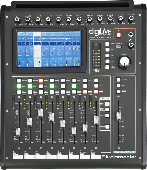Grab the channel 3 fader cap
Screen dimensions: 147x170
[40, 113]
